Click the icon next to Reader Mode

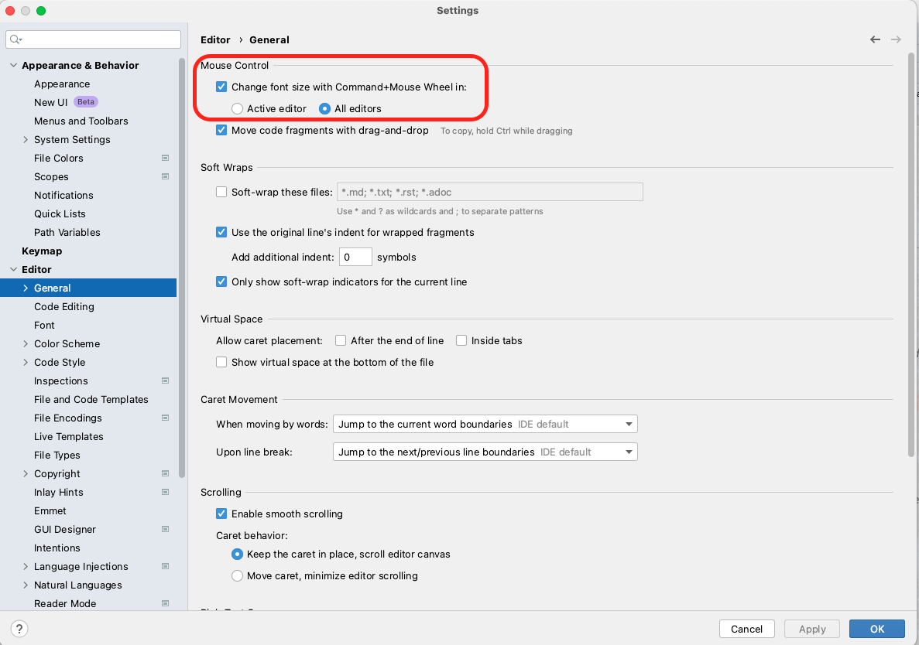165,603
